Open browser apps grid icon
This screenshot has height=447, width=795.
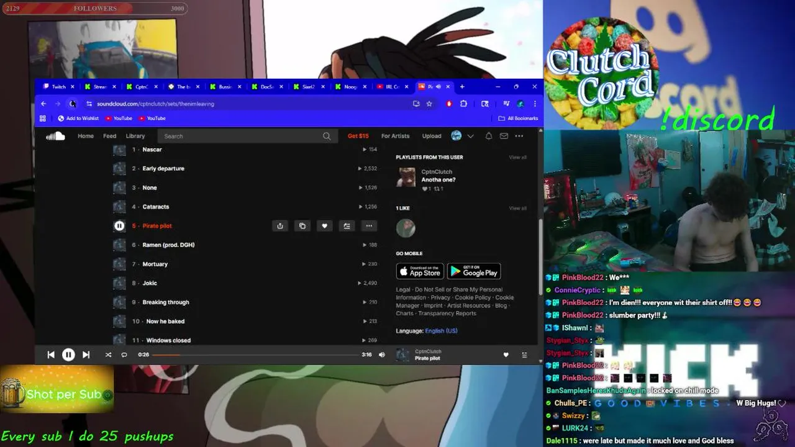[43, 118]
